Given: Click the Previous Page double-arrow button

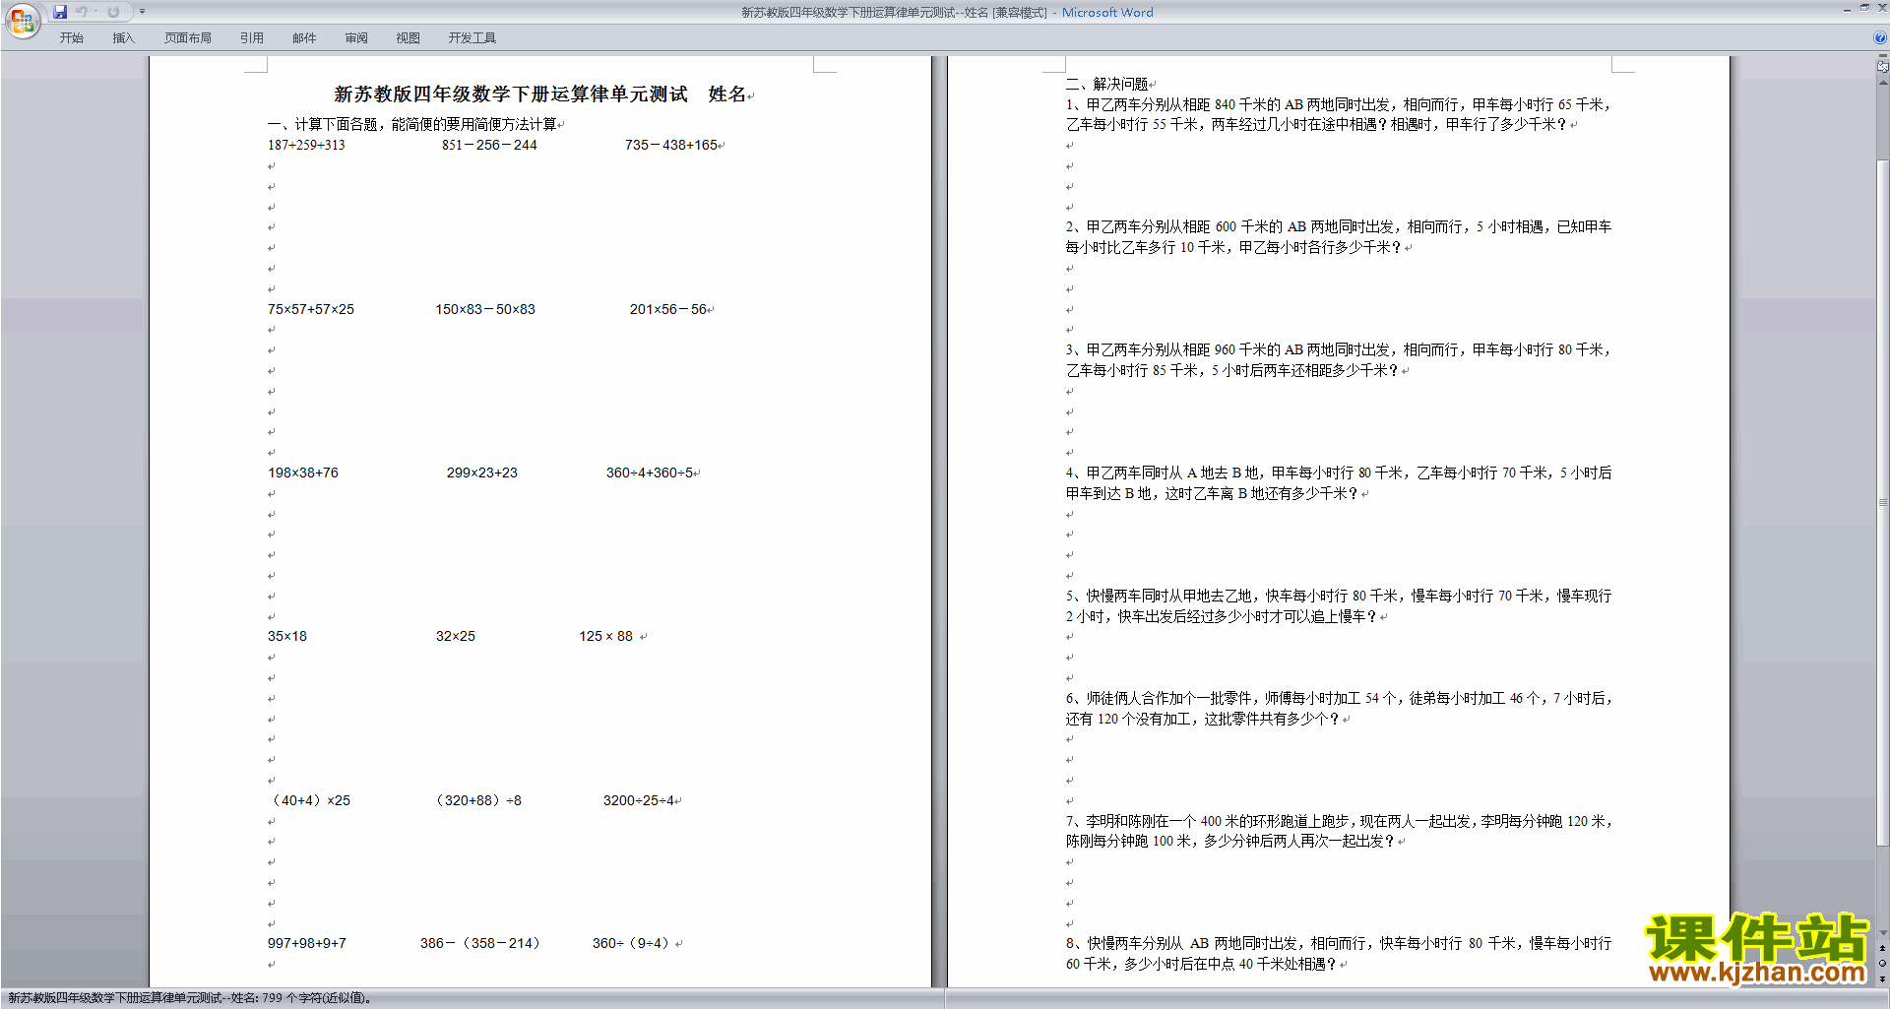Looking at the screenshot, I should [x=1882, y=949].
